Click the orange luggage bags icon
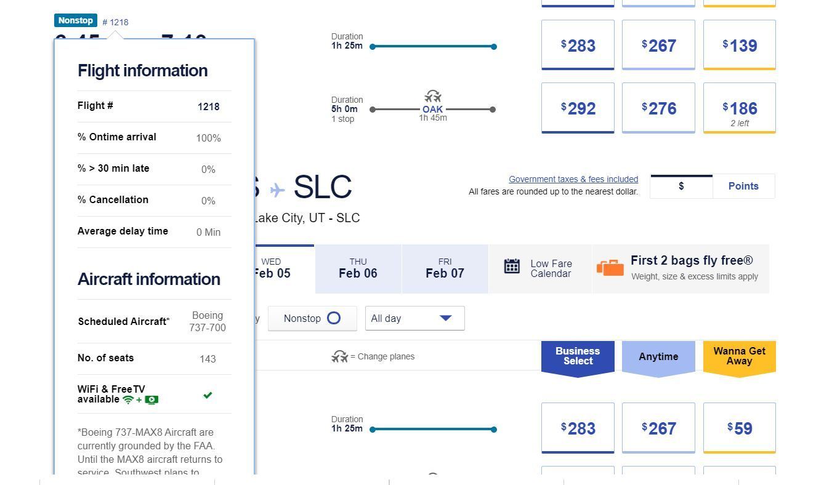Viewport: 816px width, 485px height. (x=610, y=268)
